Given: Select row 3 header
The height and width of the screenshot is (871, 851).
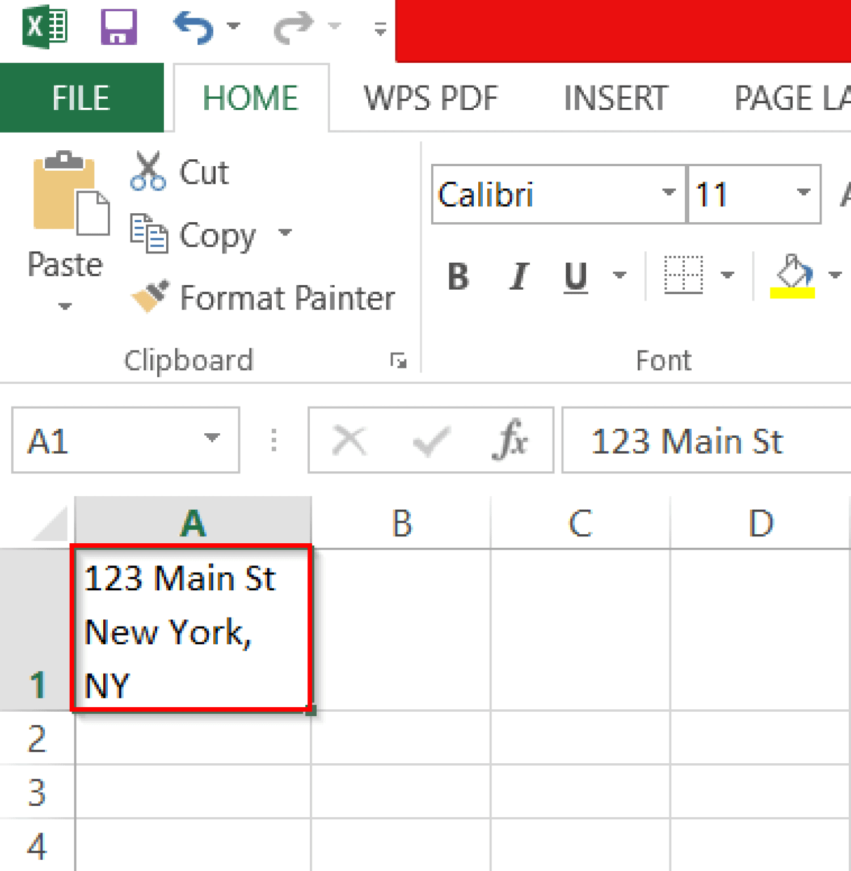Looking at the screenshot, I should tap(36, 792).
